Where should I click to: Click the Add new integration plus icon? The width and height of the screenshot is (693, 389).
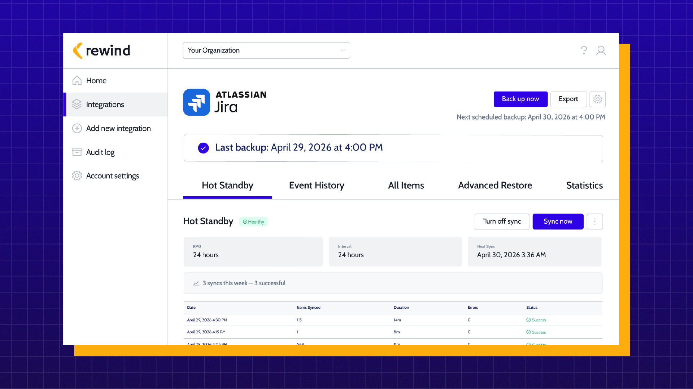coord(77,129)
